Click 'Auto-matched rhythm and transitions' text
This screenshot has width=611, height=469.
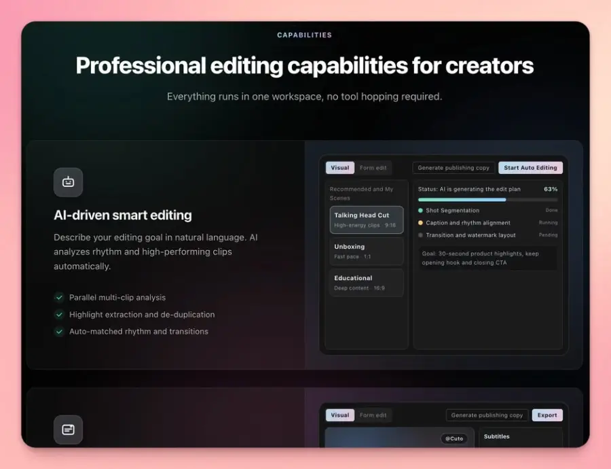(138, 331)
